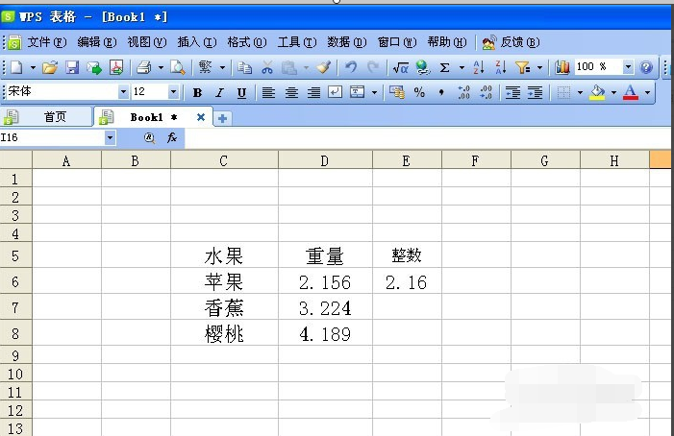Apply filter funnel icon
This screenshot has height=436, width=674.
(523, 67)
